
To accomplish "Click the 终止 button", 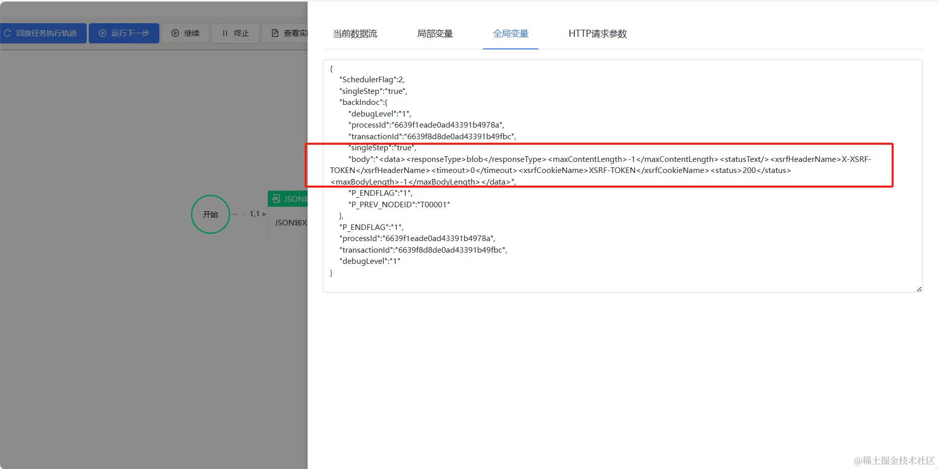I will pyautogui.click(x=236, y=33).
